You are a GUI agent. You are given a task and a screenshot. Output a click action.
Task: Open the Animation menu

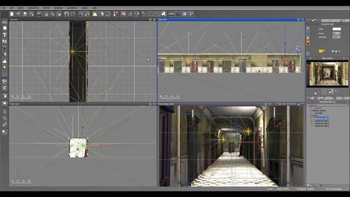(59, 8)
